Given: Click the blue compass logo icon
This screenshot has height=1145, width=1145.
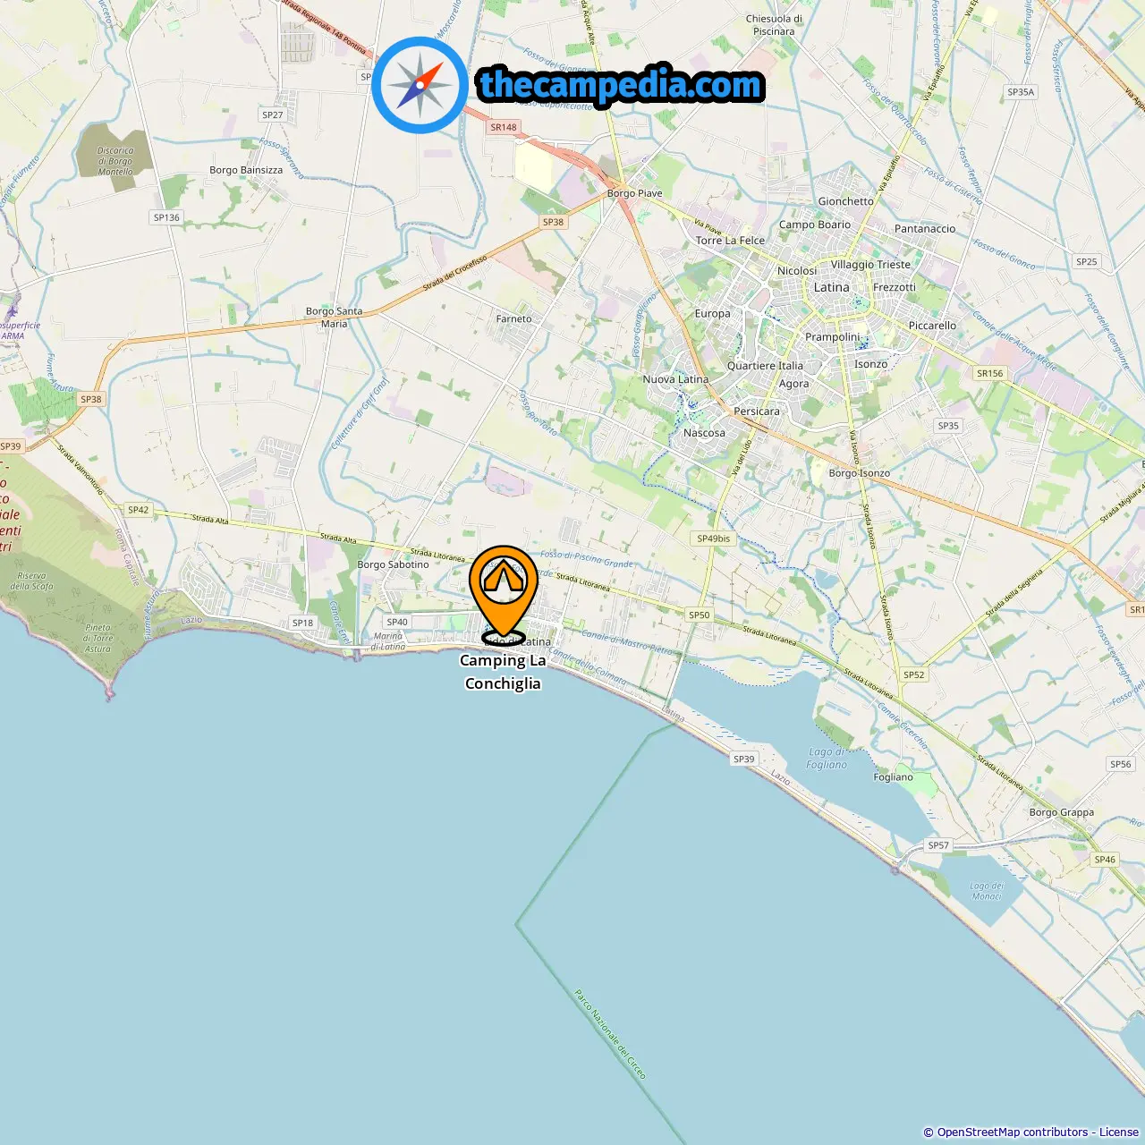Looking at the screenshot, I should (420, 85).
